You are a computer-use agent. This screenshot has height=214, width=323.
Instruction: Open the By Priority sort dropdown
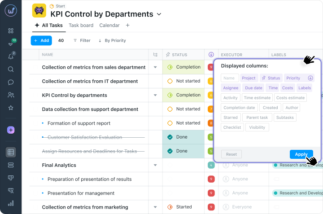click(x=112, y=40)
